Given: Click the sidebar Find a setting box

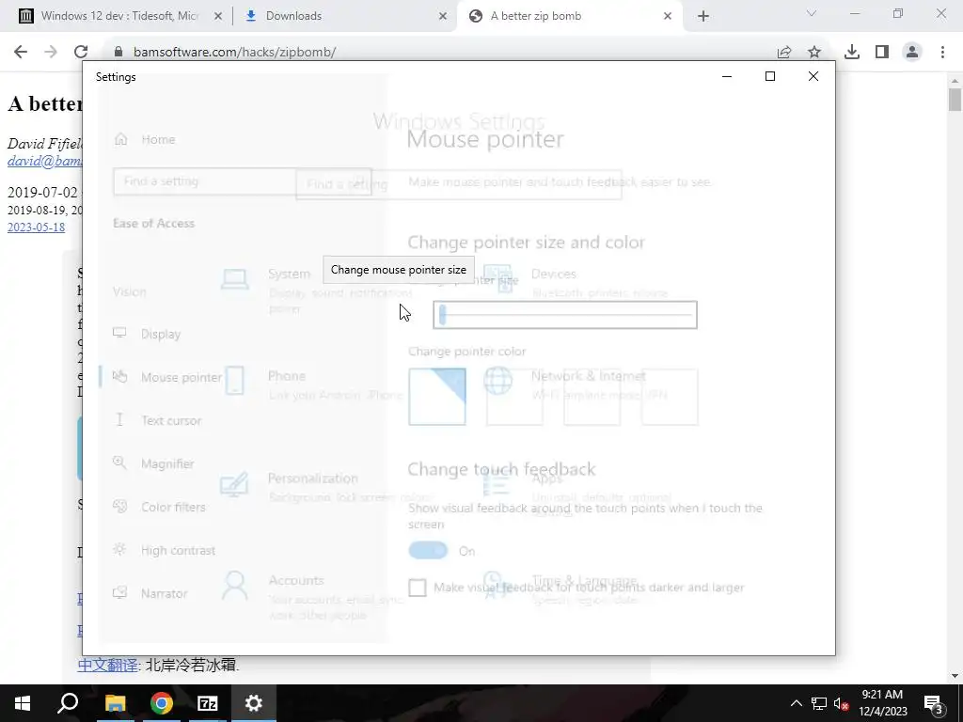Looking at the screenshot, I should click(x=242, y=181).
